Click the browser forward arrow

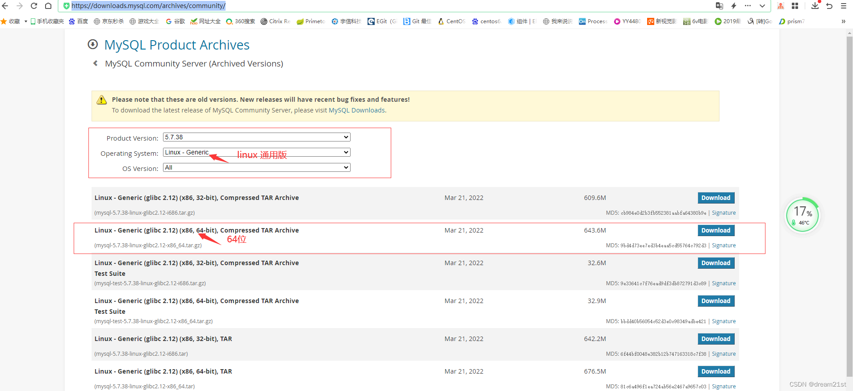20,6
